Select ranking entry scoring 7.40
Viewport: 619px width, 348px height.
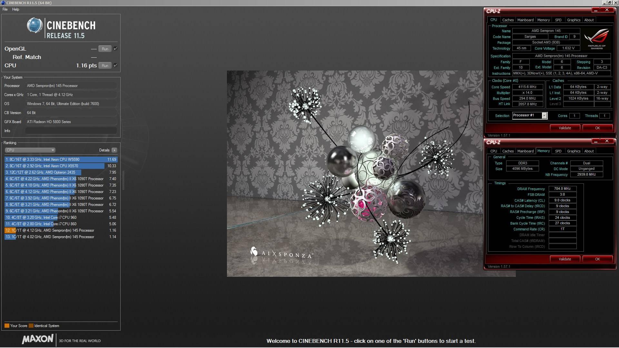(x=61, y=179)
